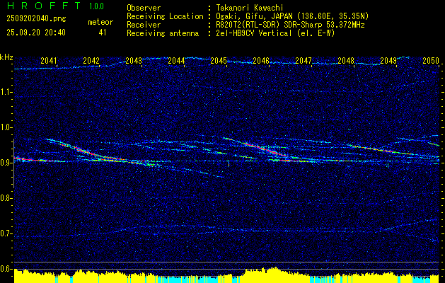Click the 1.1 kHz frequency label
445x283 pixels.
(6, 92)
